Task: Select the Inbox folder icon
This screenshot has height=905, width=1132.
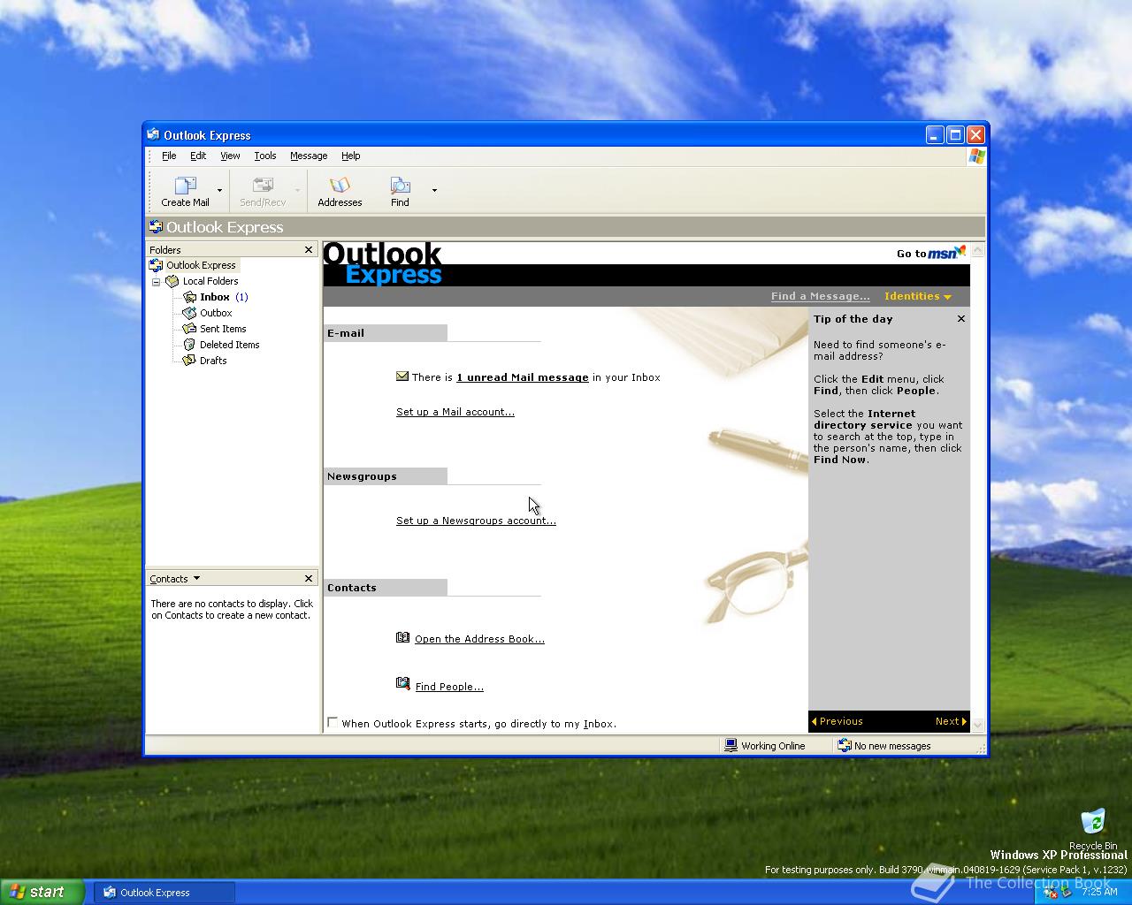Action: tap(189, 297)
